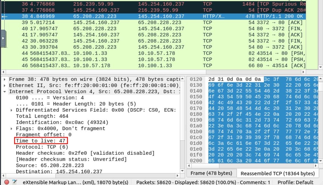Expand the Frame 38 tree node
This screenshot has width=323, height=185.
pos(5,79)
